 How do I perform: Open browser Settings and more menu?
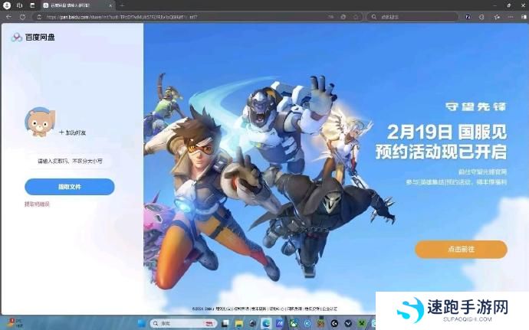[511, 17]
